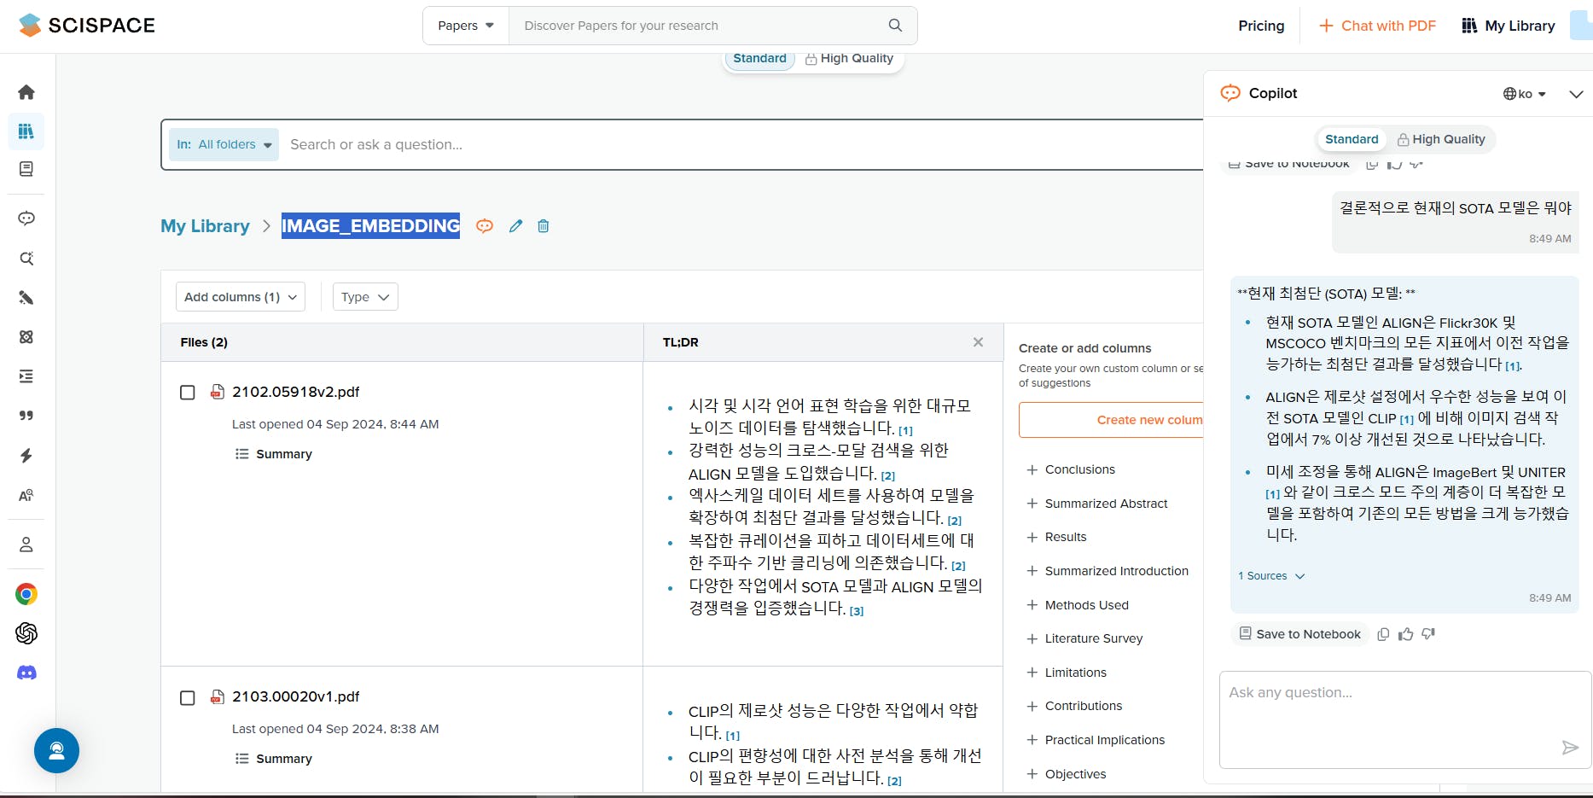The width and height of the screenshot is (1593, 798).
Task: Click the pencil icon to rename folder
Action: 515,226
